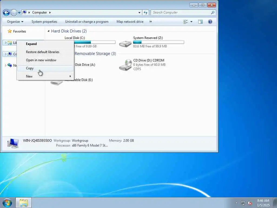Open the New submenu
This screenshot has height=208, width=277.
pos(45,76)
